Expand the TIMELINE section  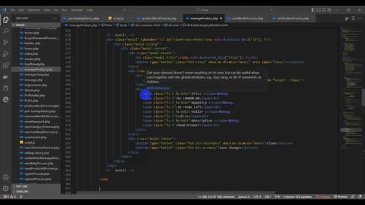[36, 191]
